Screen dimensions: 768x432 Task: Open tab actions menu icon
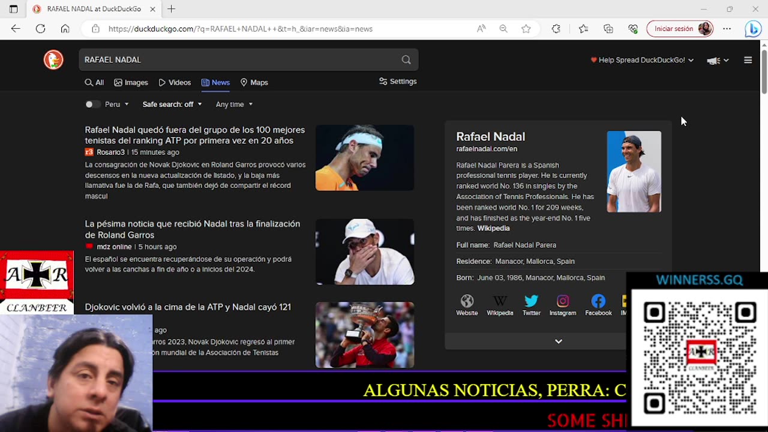[13, 9]
